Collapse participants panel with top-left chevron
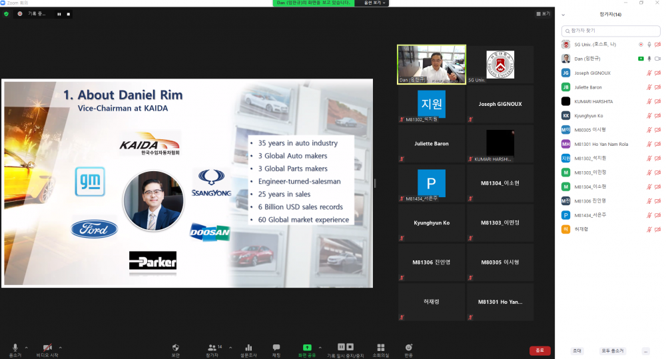This screenshot has height=359, width=666. 563,15
